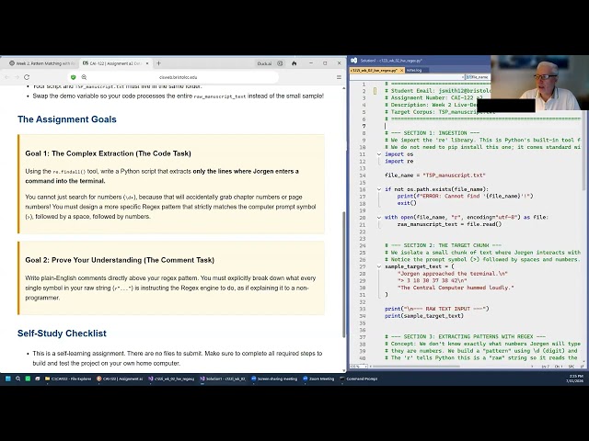Click the re.findall() inline code text
Screen dimensions: 589x441
tap(69, 172)
